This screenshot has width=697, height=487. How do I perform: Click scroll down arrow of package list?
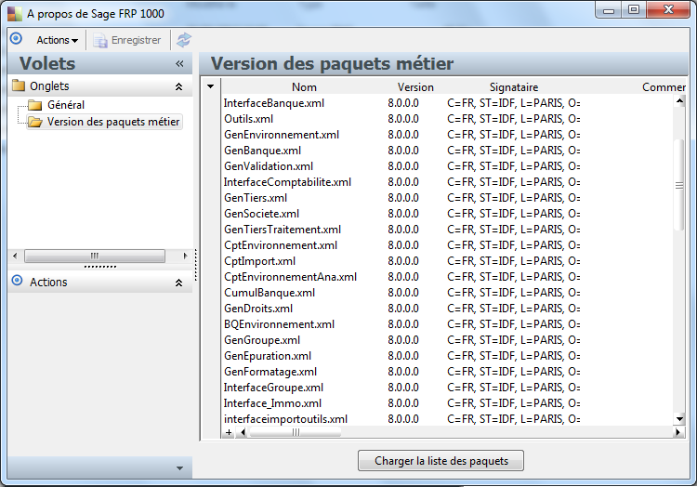[x=679, y=418]
